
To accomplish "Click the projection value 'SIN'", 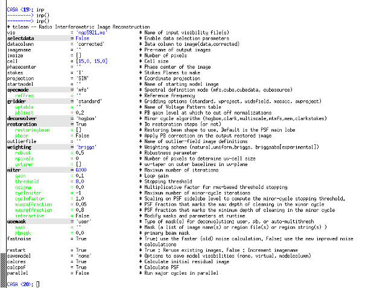I will click(83, 78).
